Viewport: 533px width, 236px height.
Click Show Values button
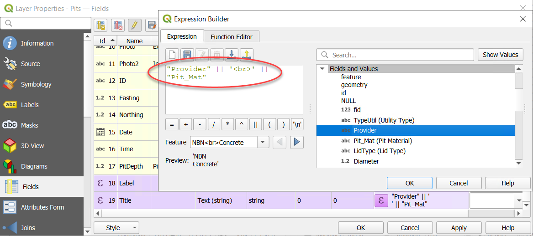pyautogui.click(x=501, y=55)
